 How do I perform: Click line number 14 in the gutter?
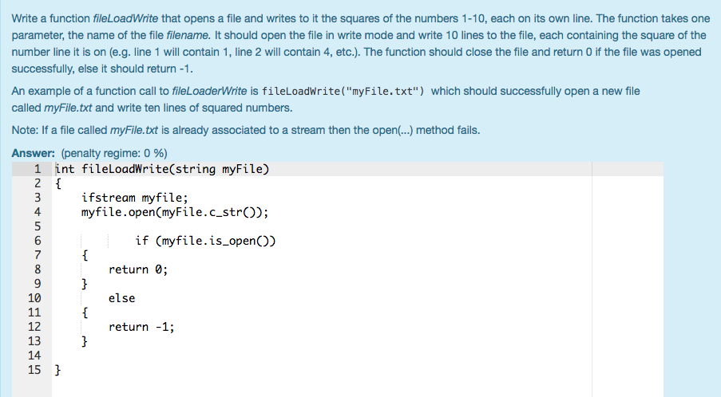point(34,356)
